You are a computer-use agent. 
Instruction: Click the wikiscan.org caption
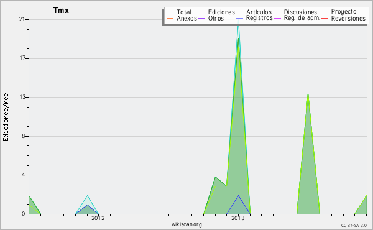click(x=186, y=224)
